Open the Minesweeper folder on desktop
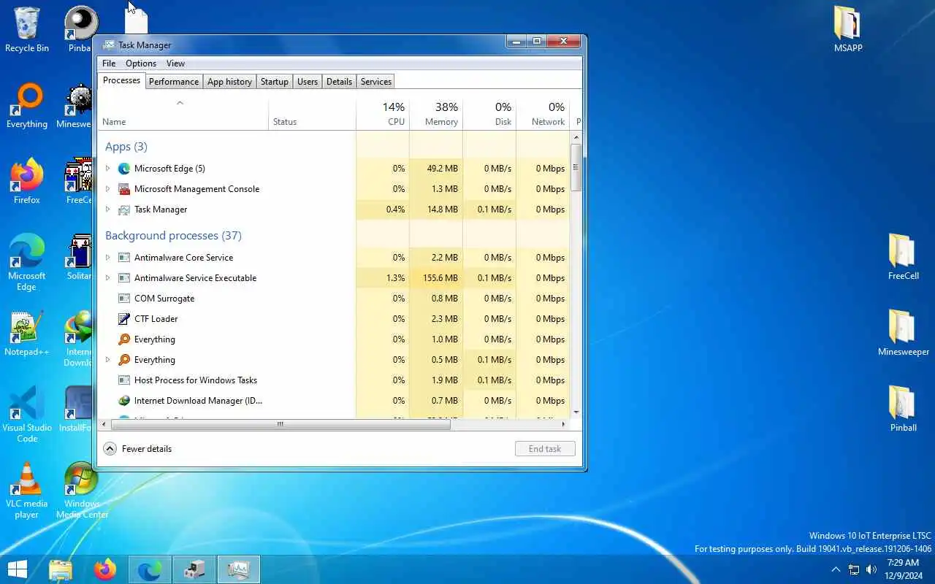This screenshot has height=584, width=935. point(904,334)
